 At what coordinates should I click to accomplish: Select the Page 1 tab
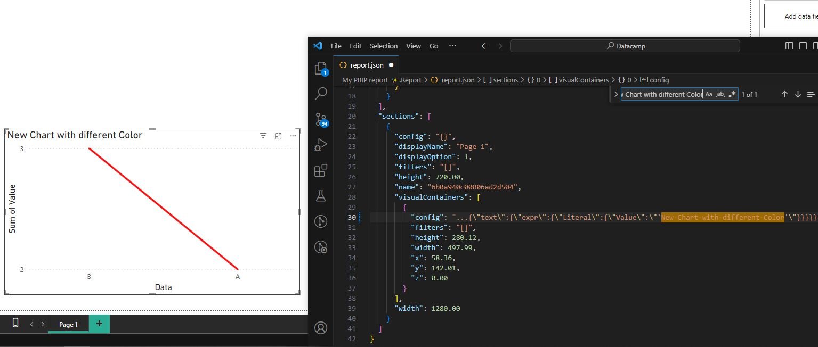coord(68,324)
